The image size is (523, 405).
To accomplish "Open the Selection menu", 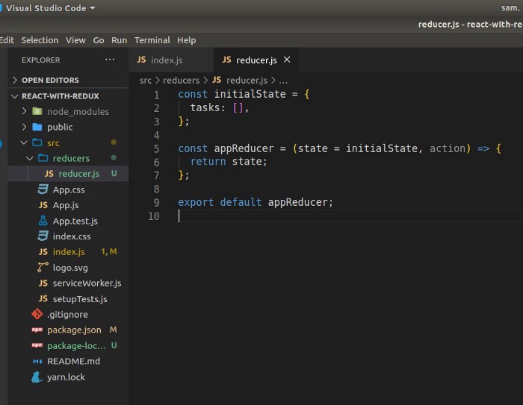I will point(40,40).
